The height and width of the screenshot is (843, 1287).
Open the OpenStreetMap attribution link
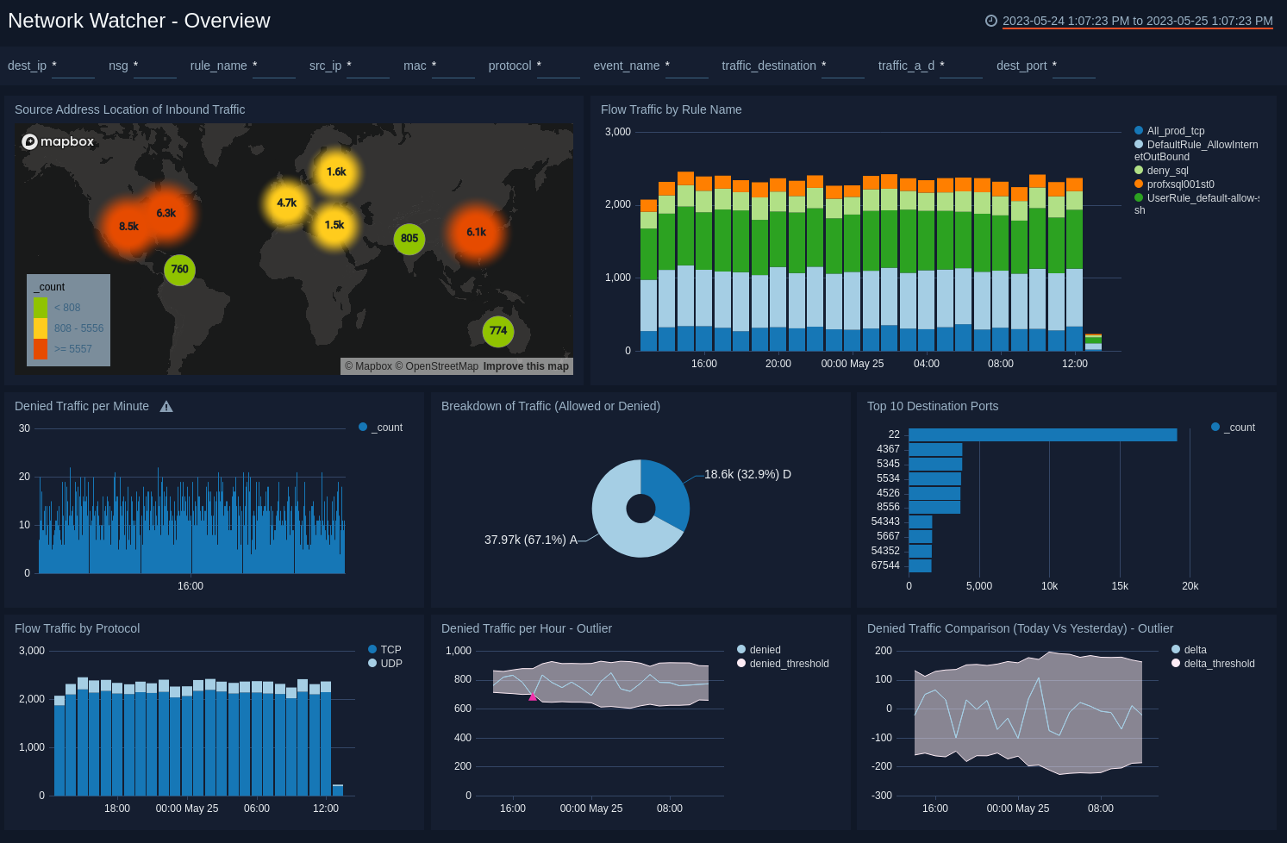pos(437,366)
